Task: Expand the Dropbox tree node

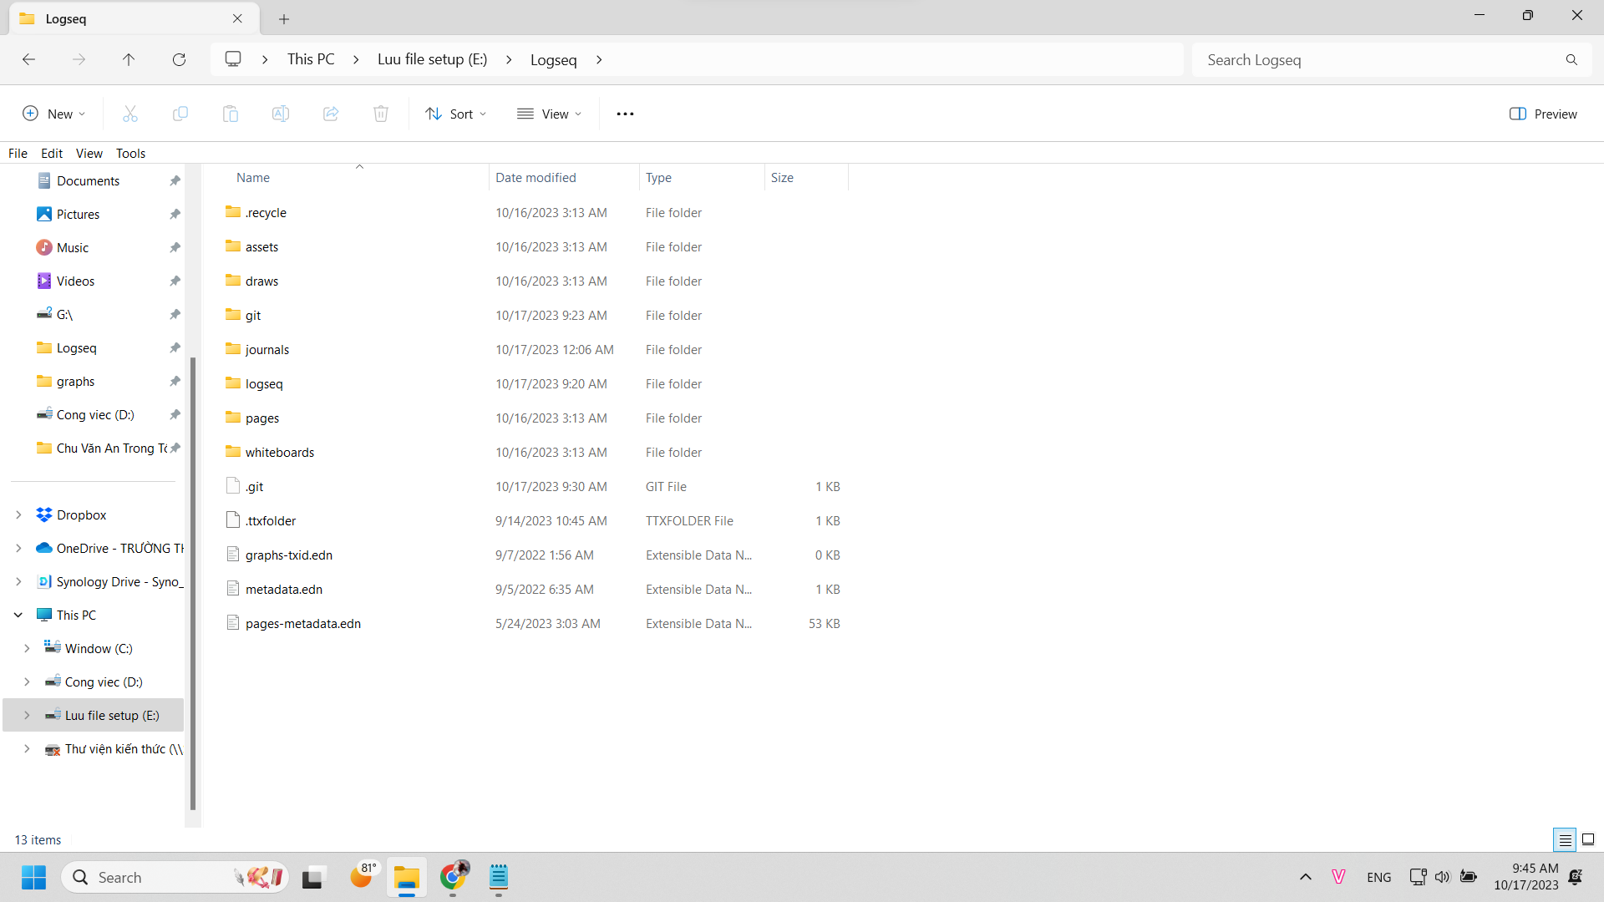Action: click(18, 515)
